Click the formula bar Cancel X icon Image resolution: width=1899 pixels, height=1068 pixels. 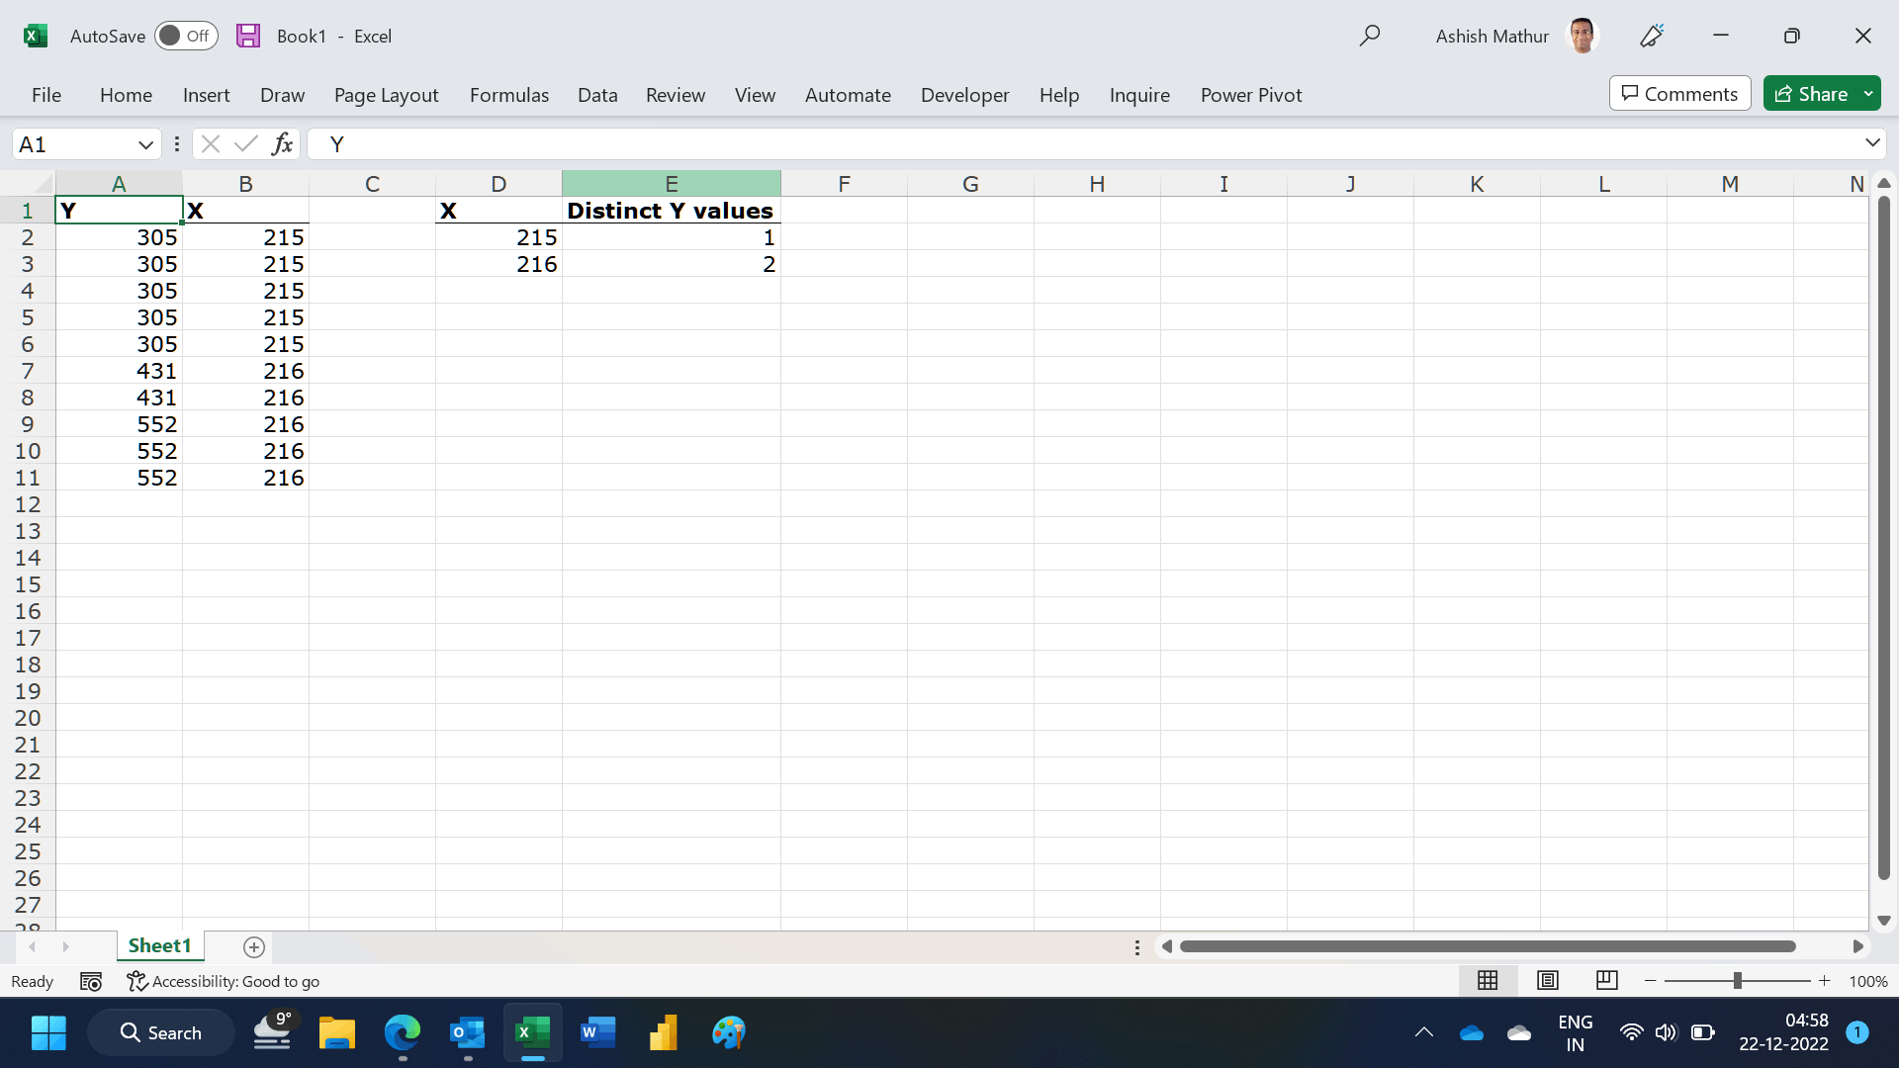coord(210,144)
